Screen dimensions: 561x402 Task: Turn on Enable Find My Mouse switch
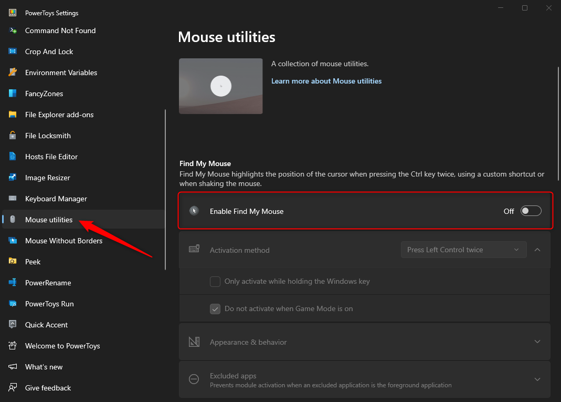point(531,211)
